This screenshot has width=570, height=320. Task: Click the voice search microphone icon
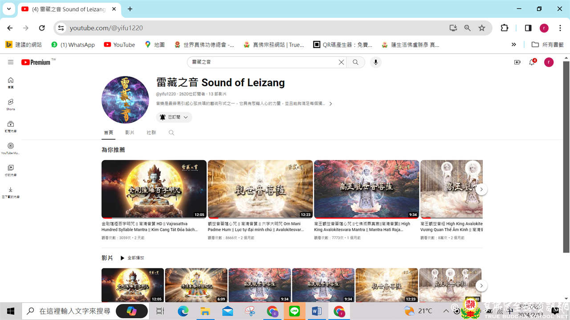375,62
